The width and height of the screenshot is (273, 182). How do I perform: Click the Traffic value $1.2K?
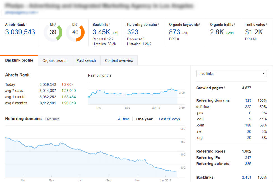254,32
